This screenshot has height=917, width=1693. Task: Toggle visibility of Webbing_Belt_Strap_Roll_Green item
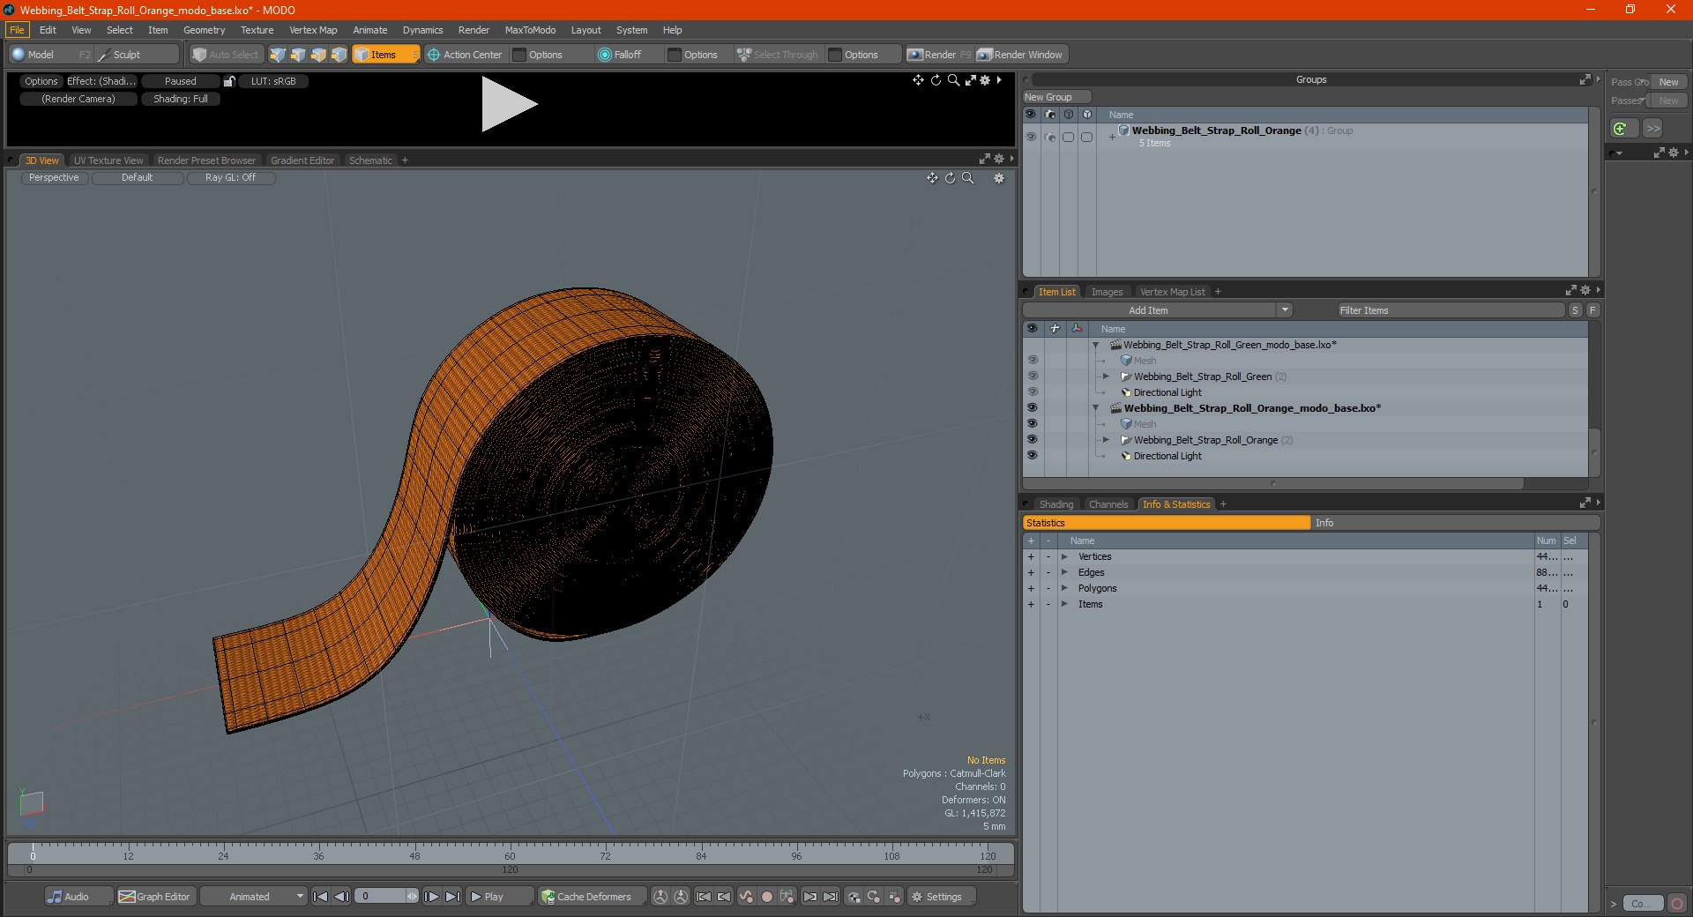1032,376
